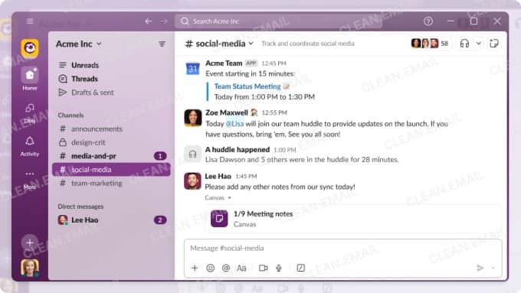Click the 1:45 PM message timestamp

point(246,176)
